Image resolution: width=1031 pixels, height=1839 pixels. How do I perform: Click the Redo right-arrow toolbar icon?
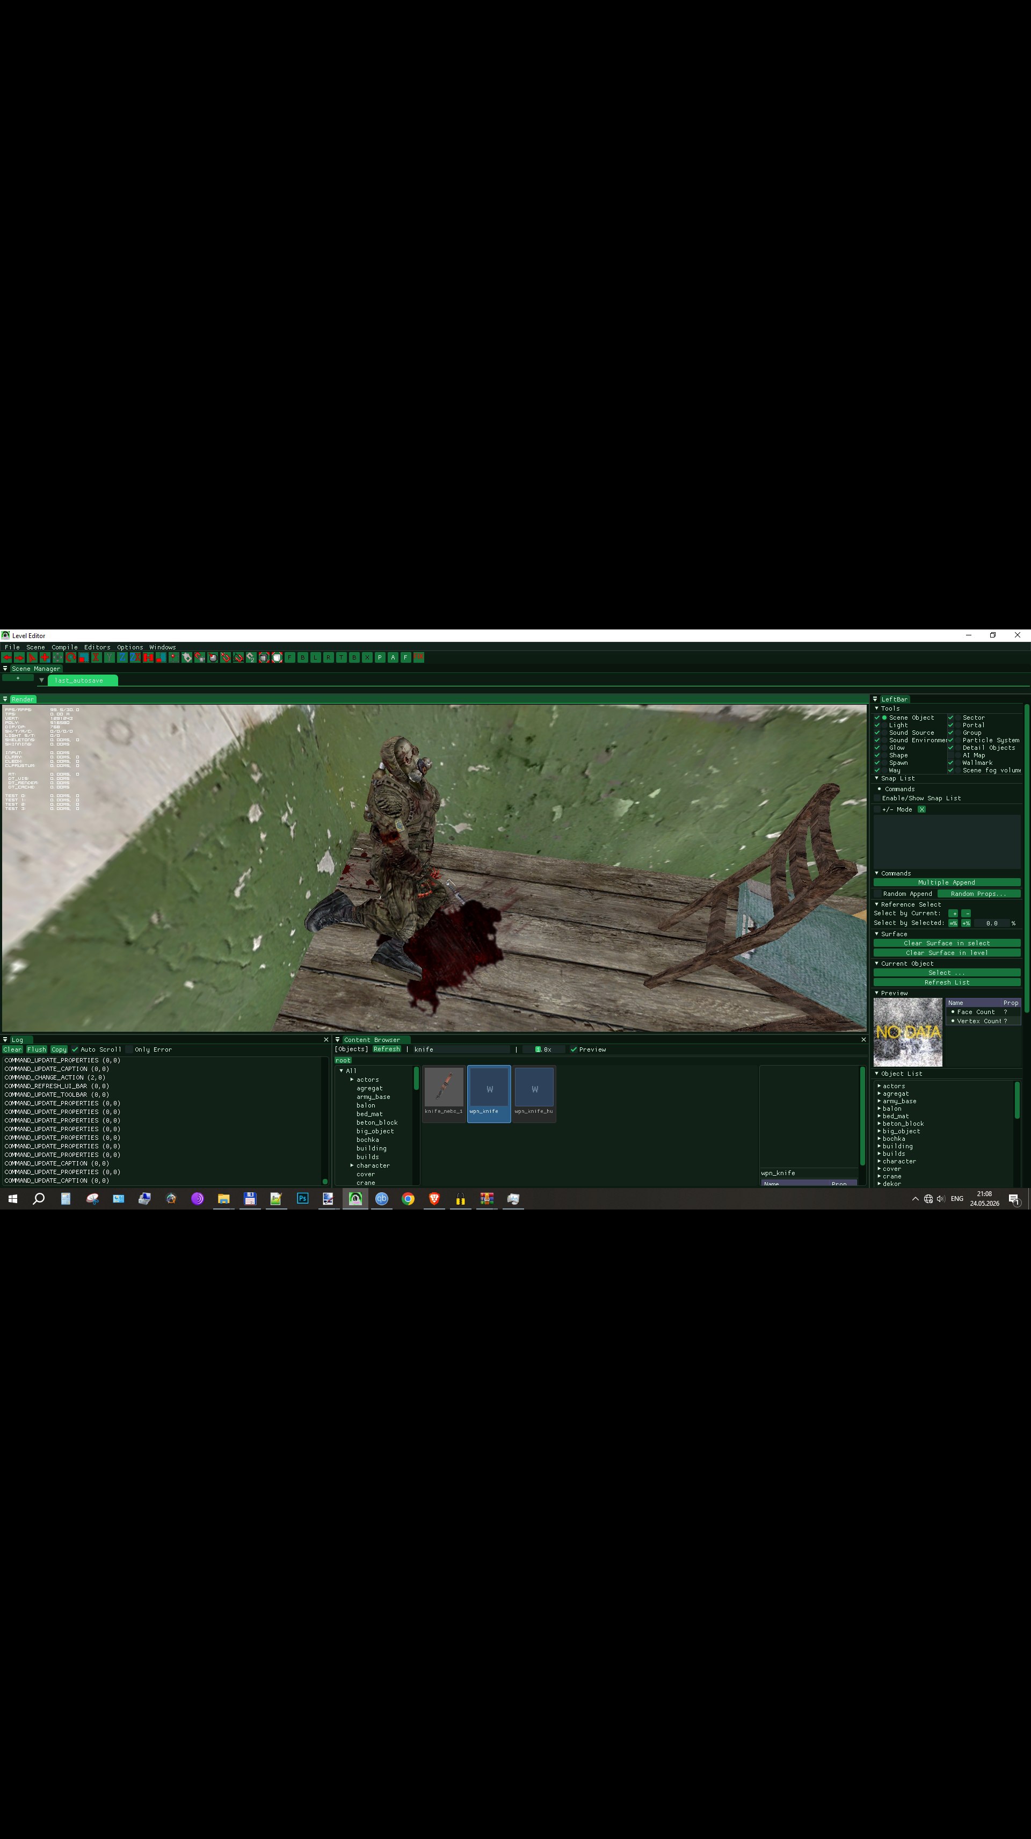19,657
